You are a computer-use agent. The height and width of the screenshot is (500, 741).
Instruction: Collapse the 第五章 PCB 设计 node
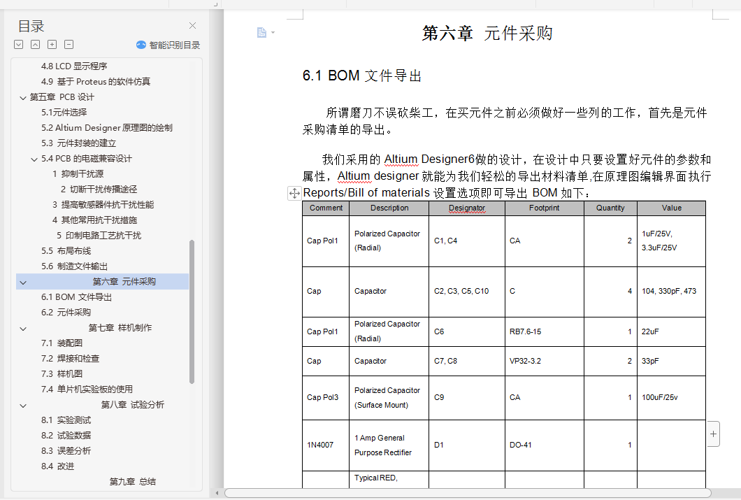22,98
